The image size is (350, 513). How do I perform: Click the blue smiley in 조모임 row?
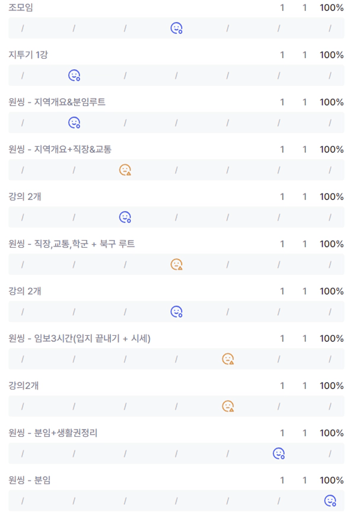(176, 28)
